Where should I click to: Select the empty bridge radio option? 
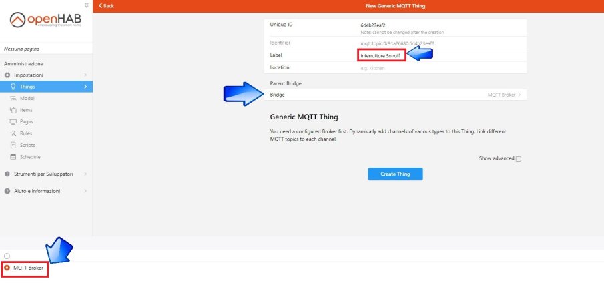(7, 256)
